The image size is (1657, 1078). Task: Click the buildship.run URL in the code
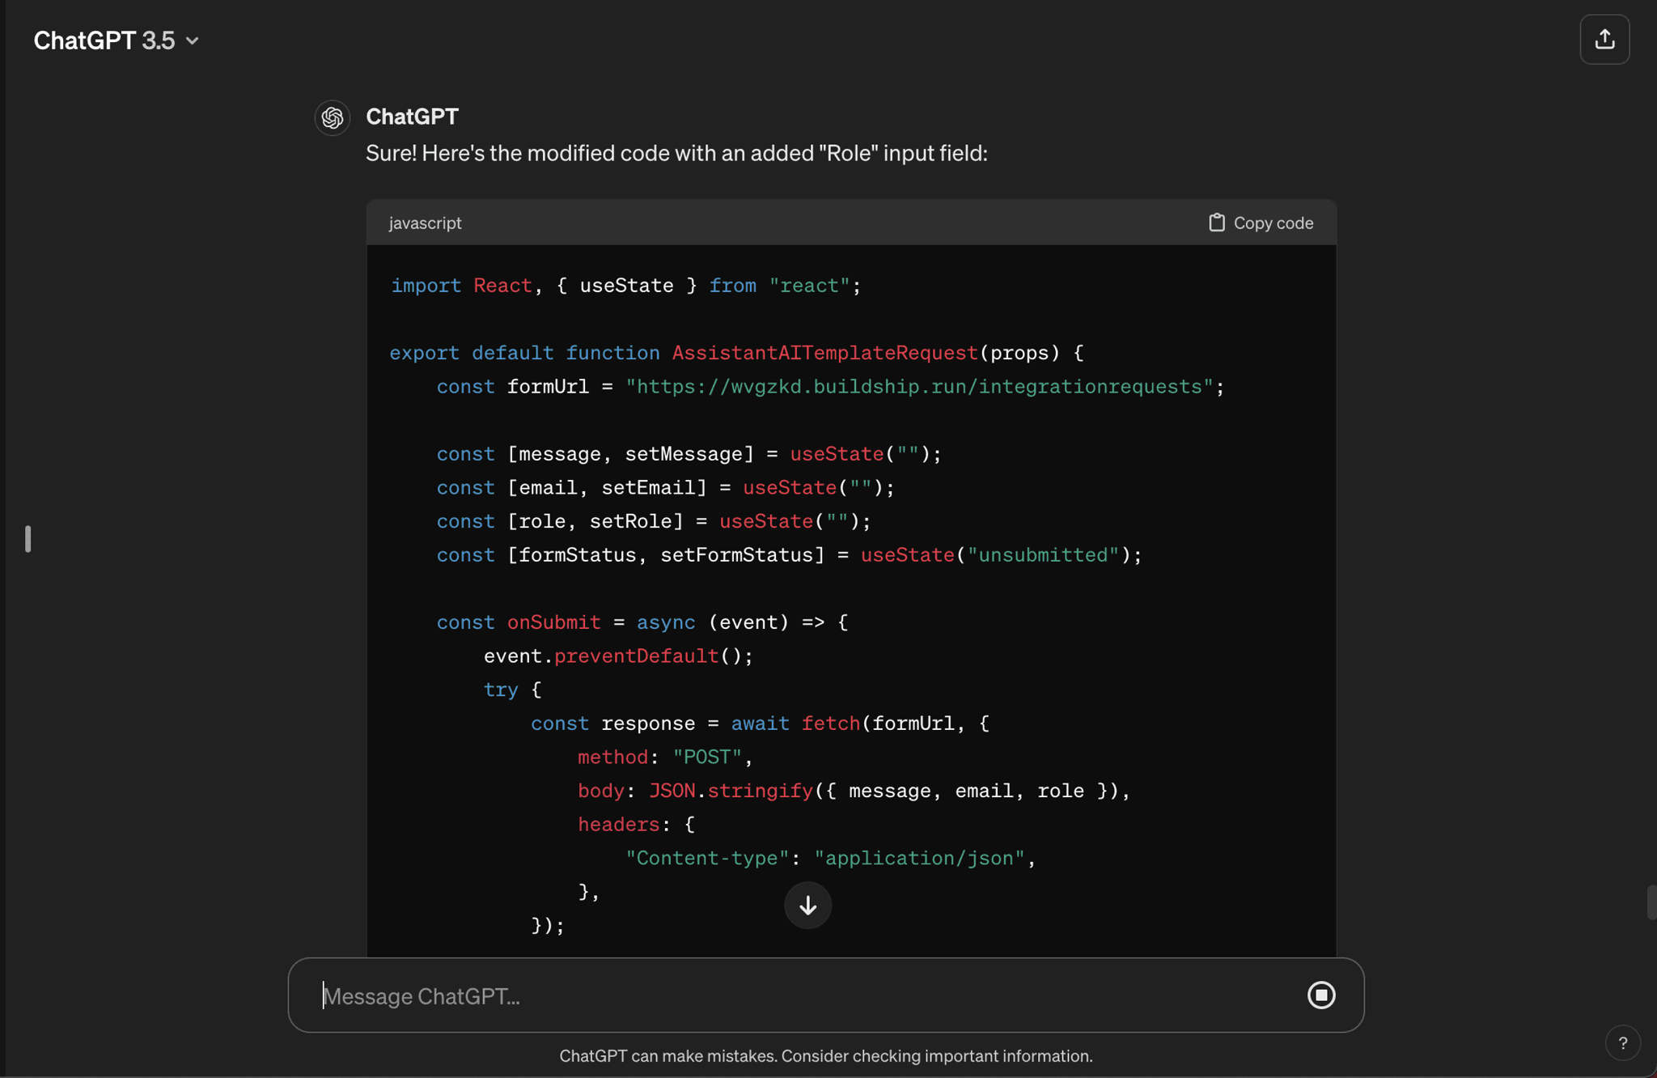922,386
